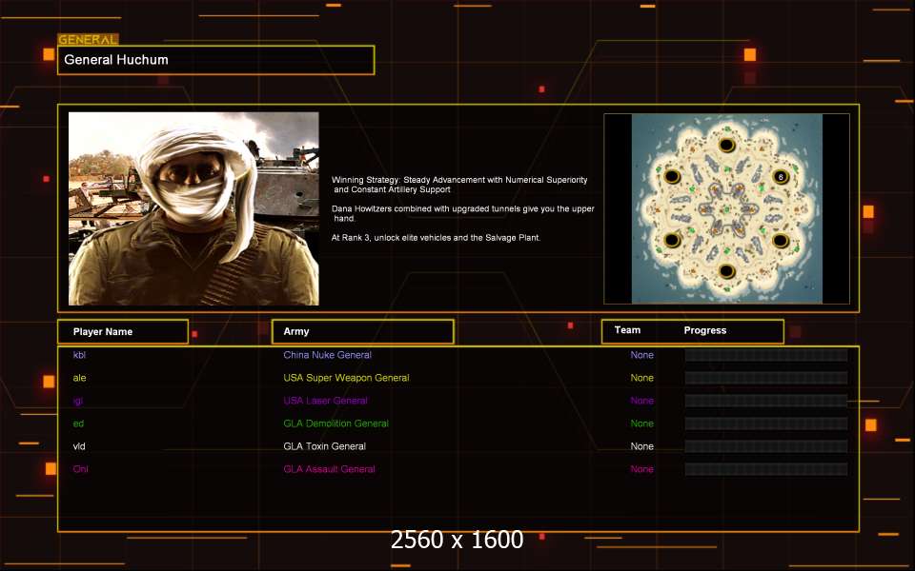Click the Progress column label
The width and height of the screenshot is (915, 571).
[704, 330]
